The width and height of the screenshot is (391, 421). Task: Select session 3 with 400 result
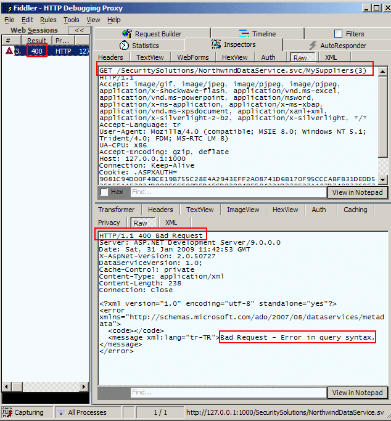46,51
